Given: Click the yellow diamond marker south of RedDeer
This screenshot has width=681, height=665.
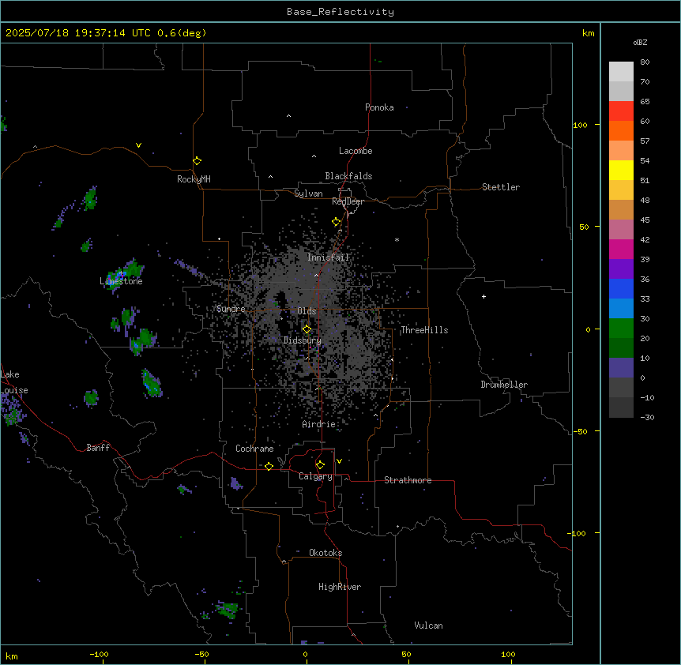Looking at the screenshot, I should click(336, 222).
